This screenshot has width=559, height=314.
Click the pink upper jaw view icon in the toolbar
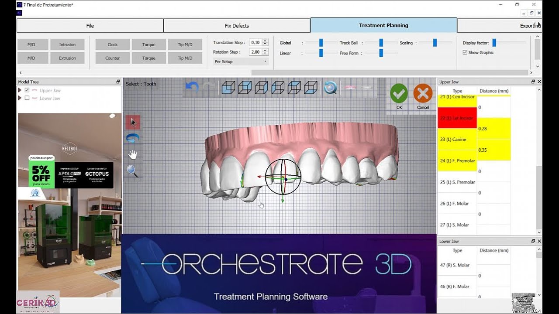(x=351, y=88)
